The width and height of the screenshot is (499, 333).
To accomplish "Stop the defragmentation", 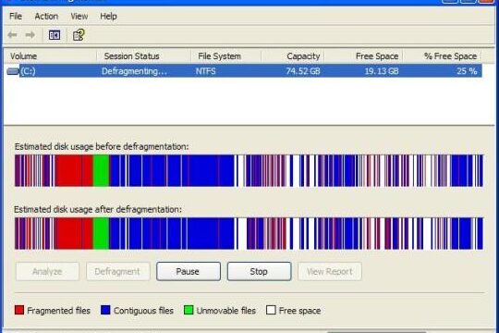I will coord(259,272).
